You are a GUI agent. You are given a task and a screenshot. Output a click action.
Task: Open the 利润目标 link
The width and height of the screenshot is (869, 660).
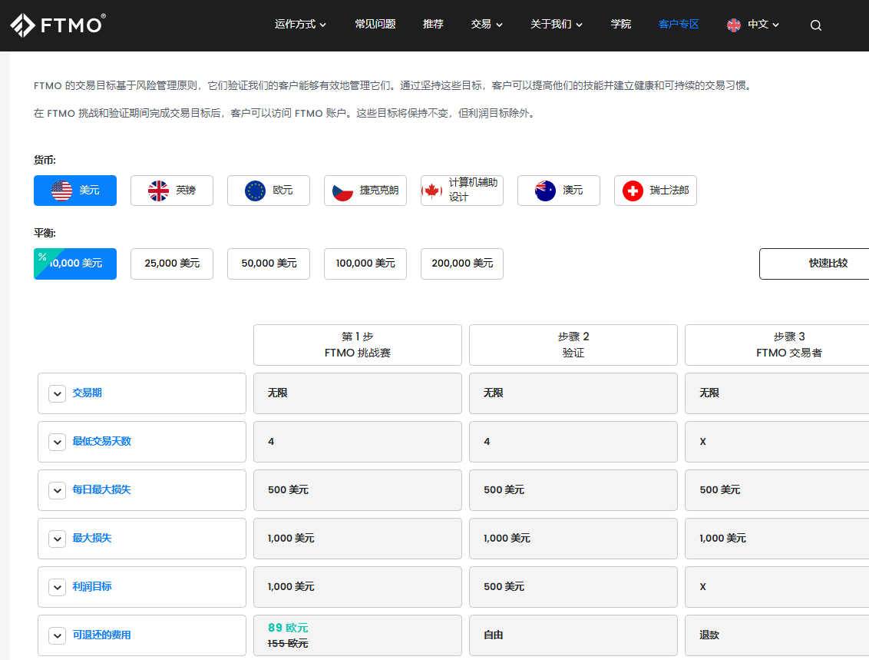(x=92, y=586)
